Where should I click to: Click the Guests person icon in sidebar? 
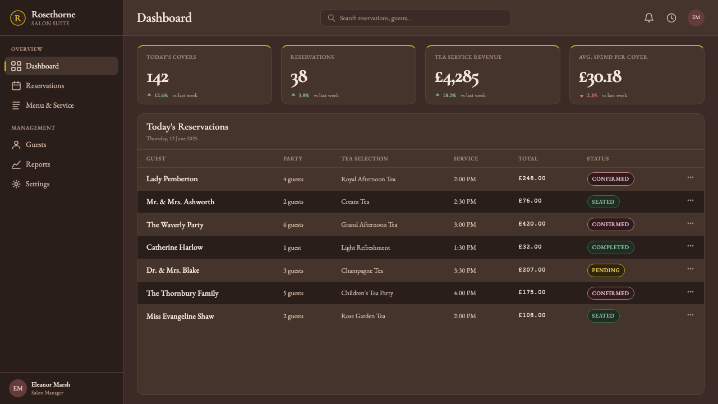16,145
